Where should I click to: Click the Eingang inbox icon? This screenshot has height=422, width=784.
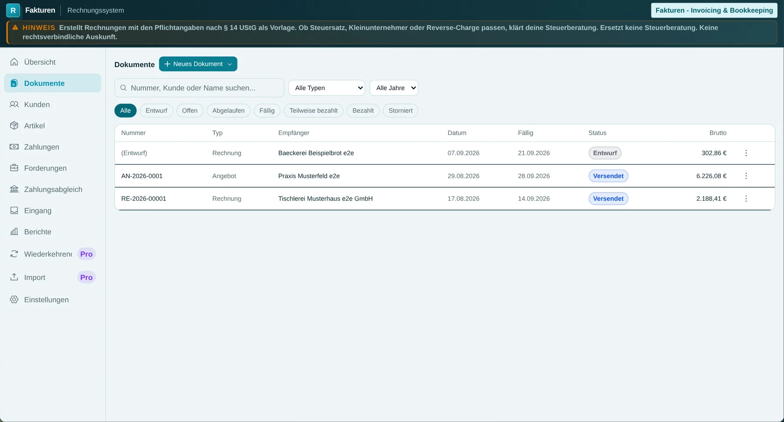14,210
